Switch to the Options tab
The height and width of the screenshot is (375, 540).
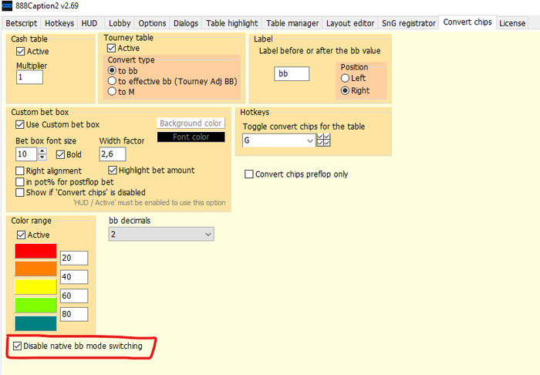click(x=152, y=23)
